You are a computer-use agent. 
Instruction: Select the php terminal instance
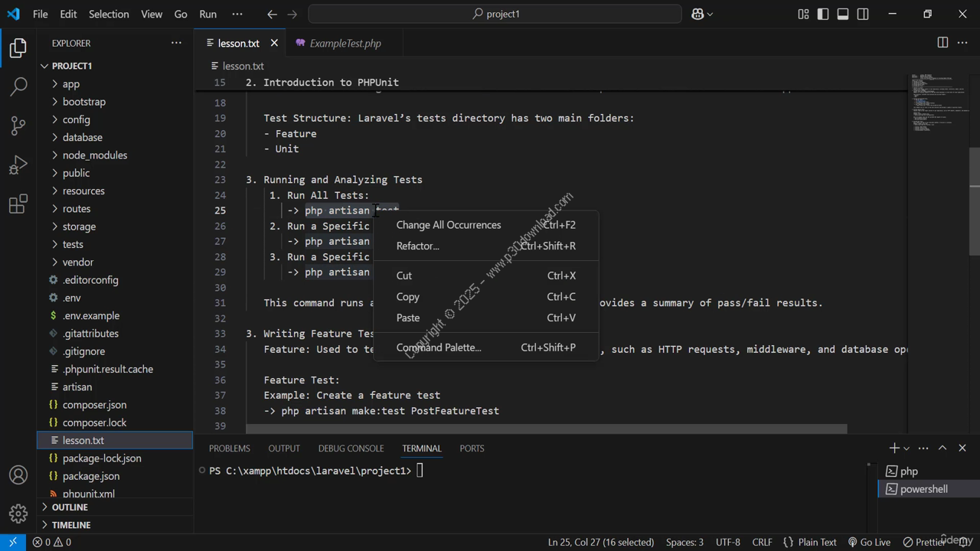(x=928, y=471)
